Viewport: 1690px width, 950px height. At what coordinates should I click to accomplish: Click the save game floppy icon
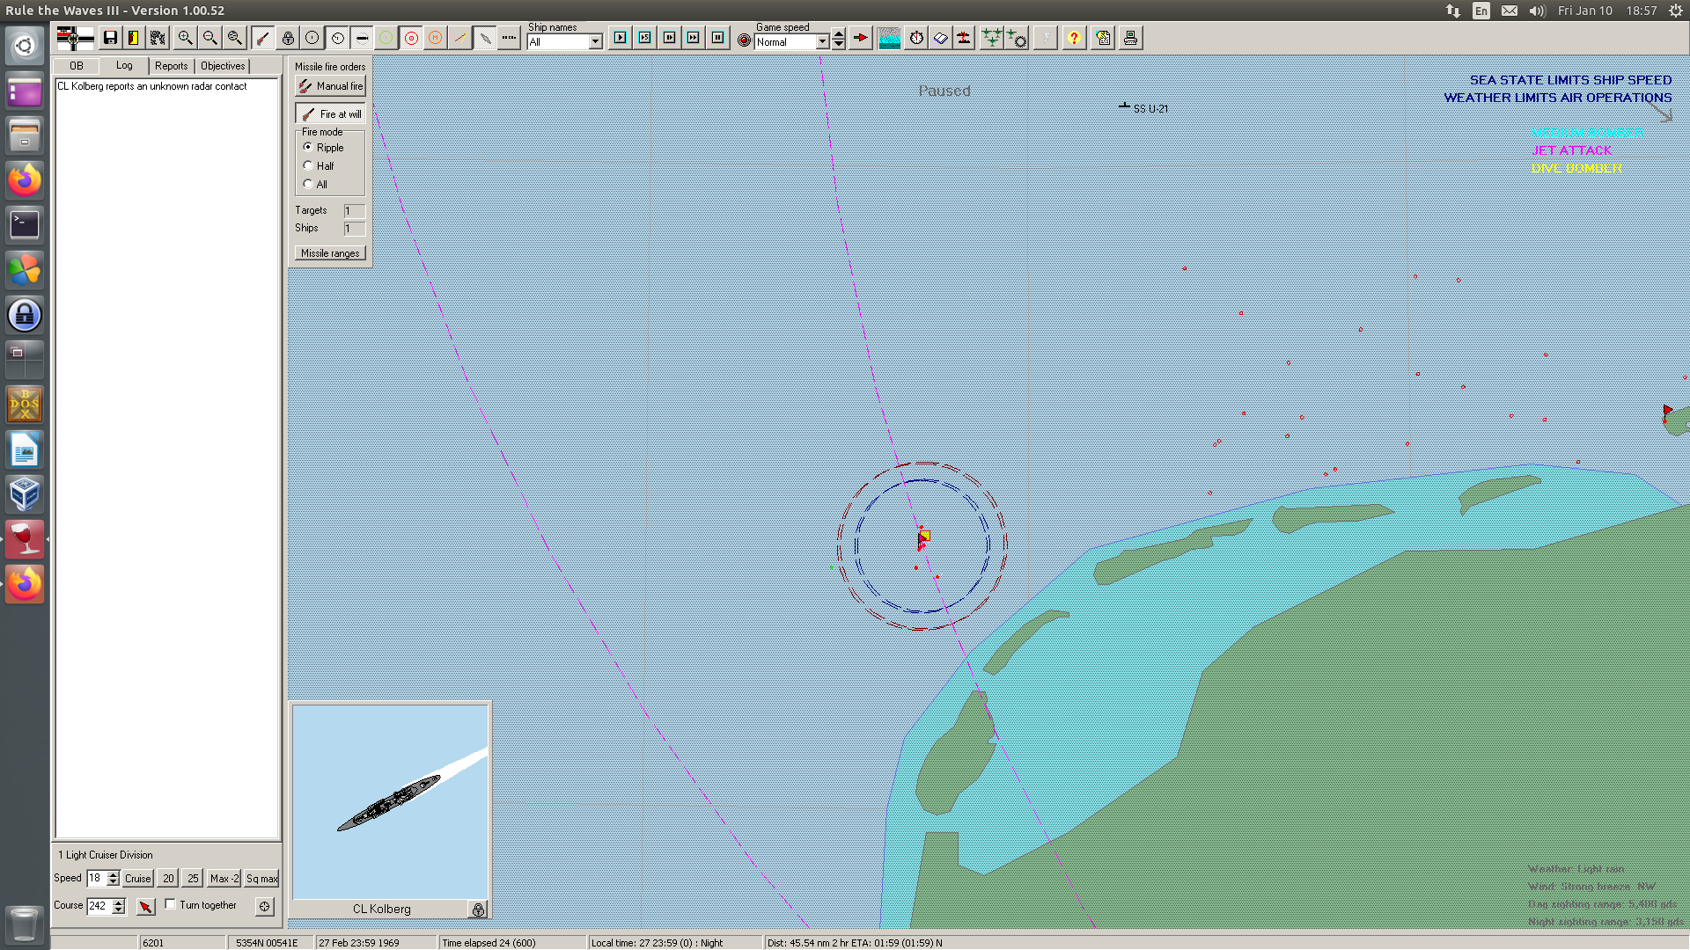click(110, 38)
